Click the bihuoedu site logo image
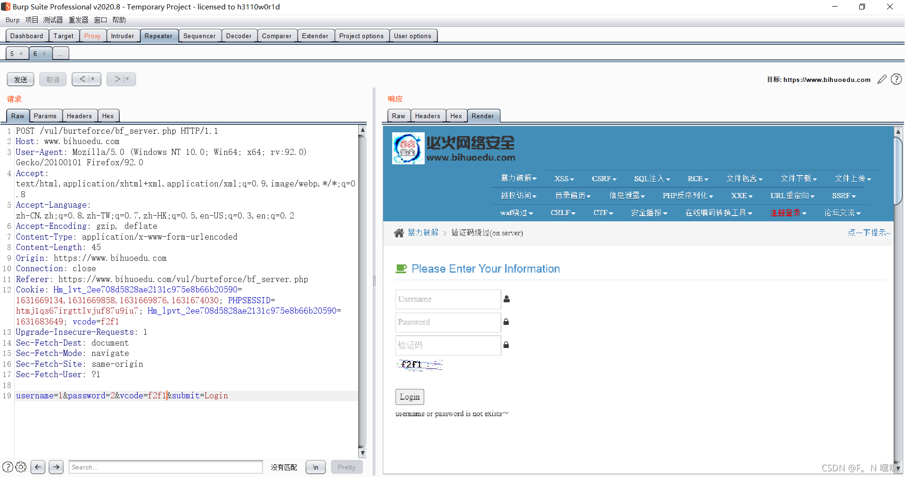 (408, 148)
